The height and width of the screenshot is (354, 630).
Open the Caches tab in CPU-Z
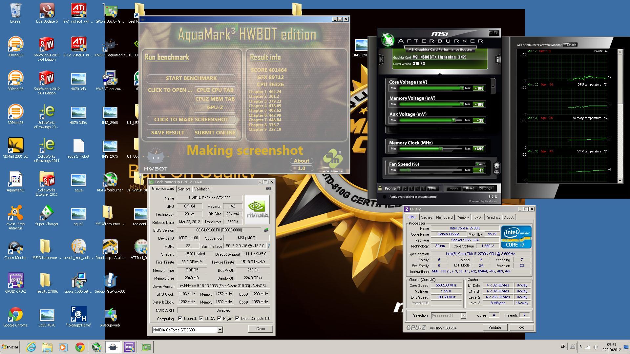(x=426, y=217)
